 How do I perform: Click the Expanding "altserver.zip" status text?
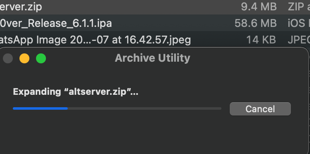pos(75,92)
